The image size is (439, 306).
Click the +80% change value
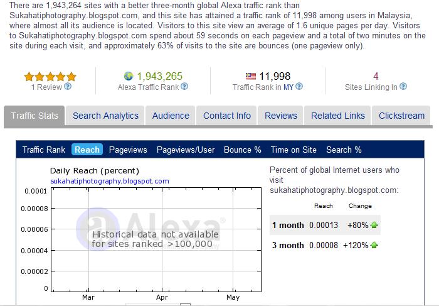click(x=358, y=225)
